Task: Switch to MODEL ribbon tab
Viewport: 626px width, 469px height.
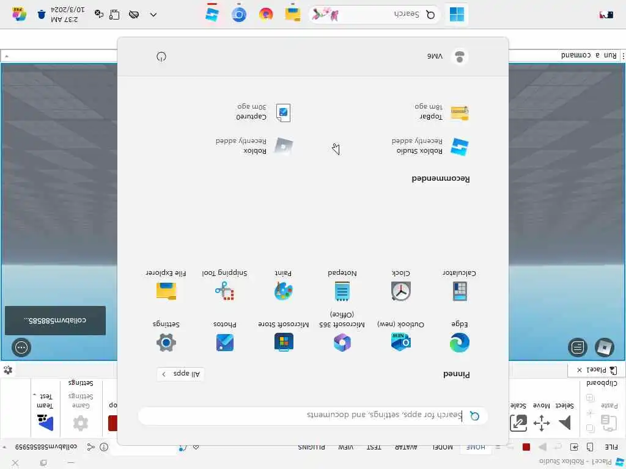Action: tap(443, 447)
